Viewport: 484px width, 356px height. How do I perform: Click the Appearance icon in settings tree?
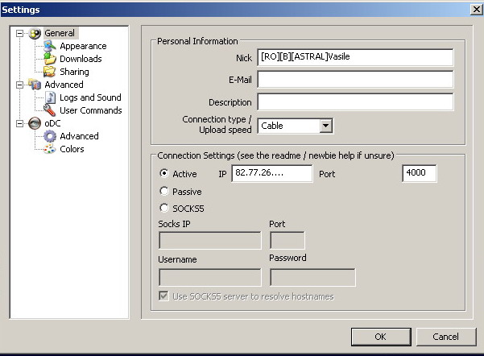coord(50,47)
